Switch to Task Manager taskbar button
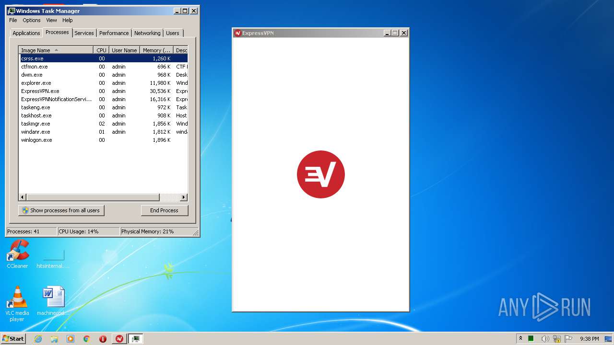This screenshot has width=614, height=345. click(x=136, y=339)
